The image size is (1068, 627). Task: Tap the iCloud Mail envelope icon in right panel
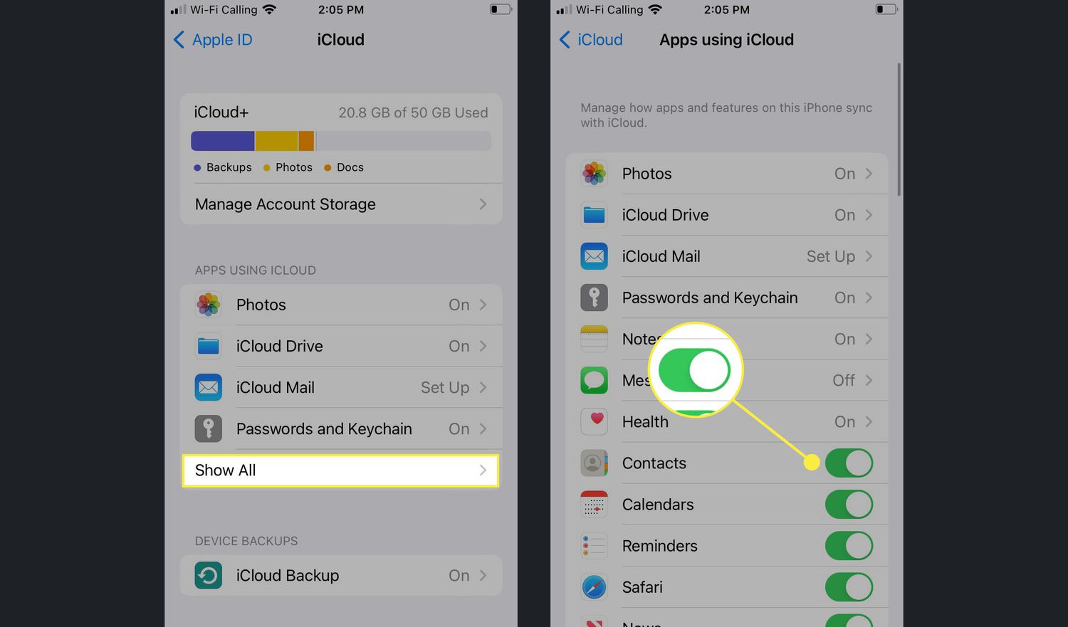click(594, 256)
